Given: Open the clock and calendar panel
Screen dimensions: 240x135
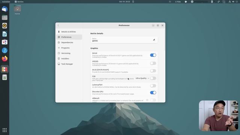Looking at the screenshot, I should [x=124, y=1].
